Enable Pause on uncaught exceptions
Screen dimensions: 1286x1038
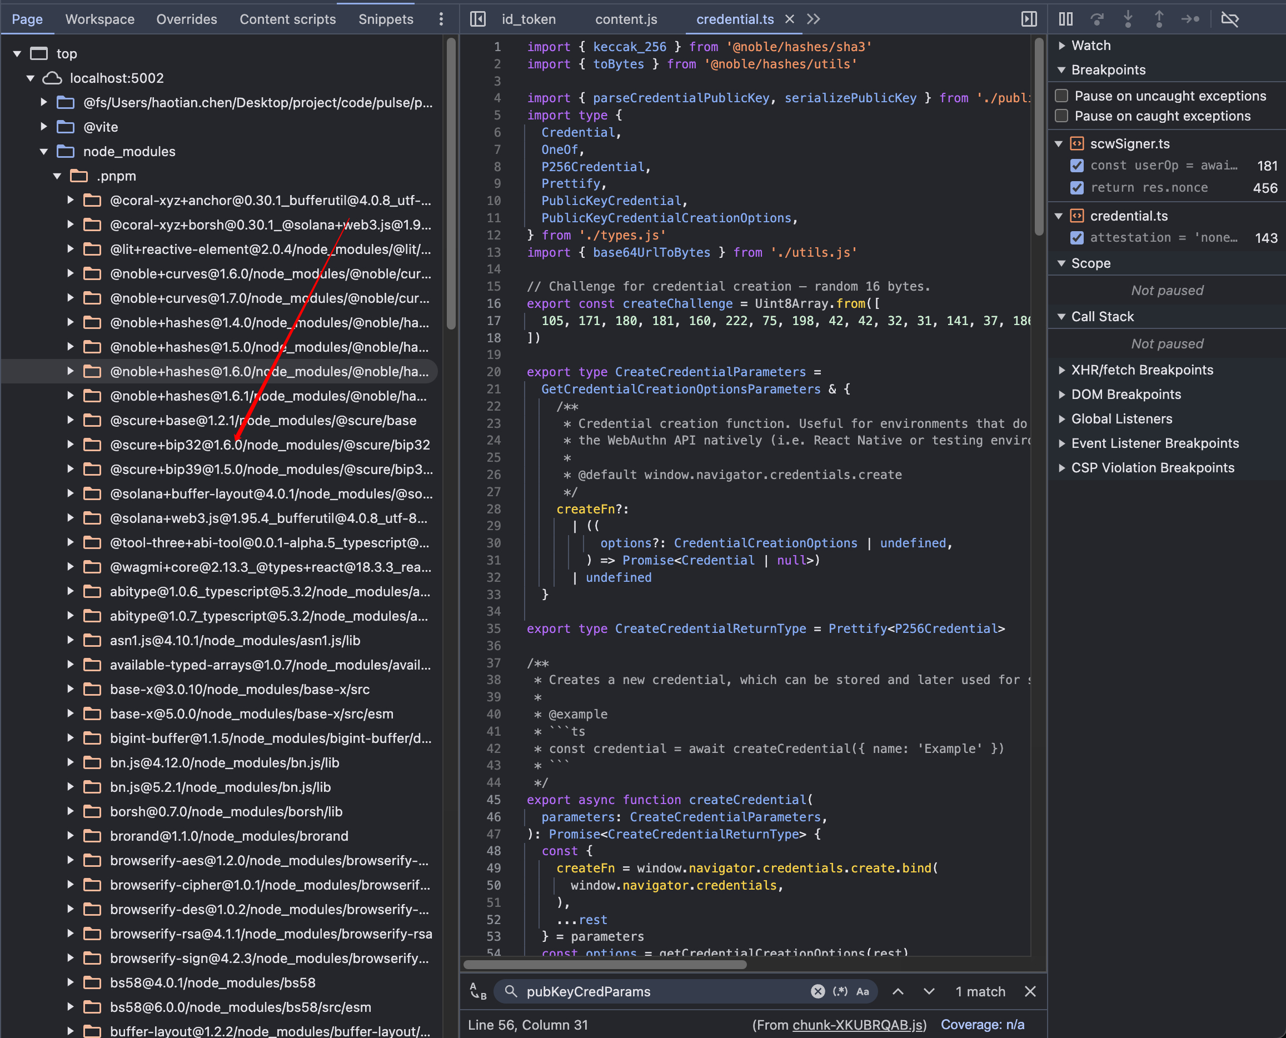click(x=1062, y=96)
